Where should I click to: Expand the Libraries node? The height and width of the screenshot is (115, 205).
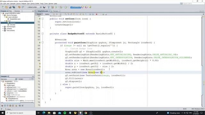(3, 28)
